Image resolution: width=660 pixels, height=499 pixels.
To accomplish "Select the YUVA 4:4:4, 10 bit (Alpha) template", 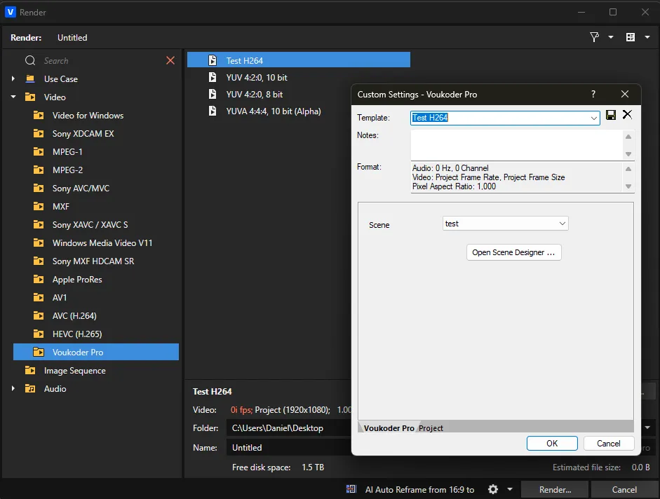I will click(274, 111).
